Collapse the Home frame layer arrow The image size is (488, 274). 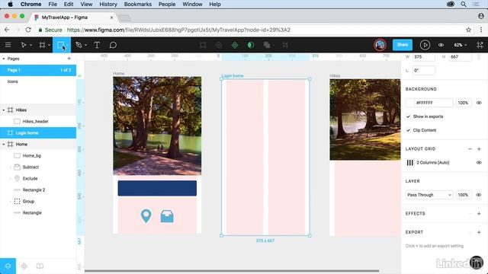coord(4,144)
